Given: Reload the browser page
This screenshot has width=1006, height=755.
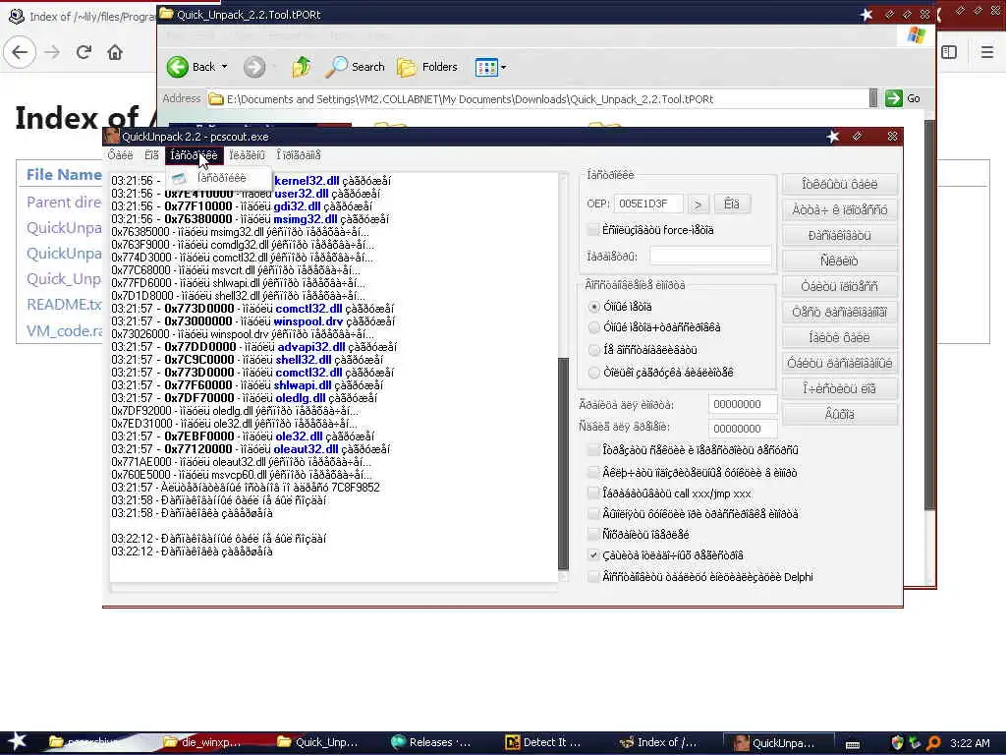Looking at the screenshot, I should click(x=84, y=52).
